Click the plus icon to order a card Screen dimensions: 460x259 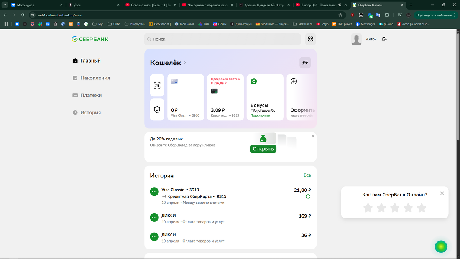[x=294, y=81]
